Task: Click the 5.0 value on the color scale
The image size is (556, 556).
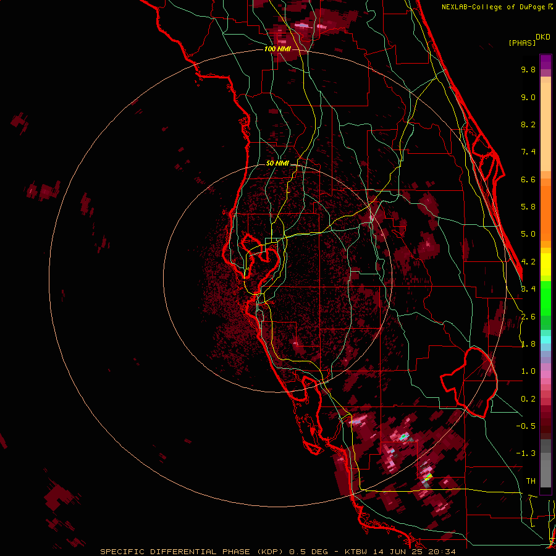Action: [x=528, y=234]
